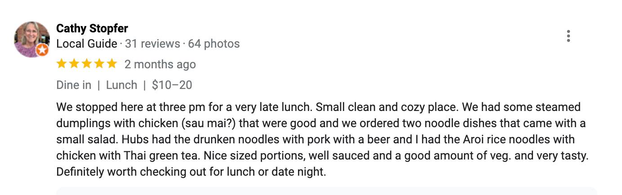
Task: Click the 64 photos count
Action: [213, 44]
